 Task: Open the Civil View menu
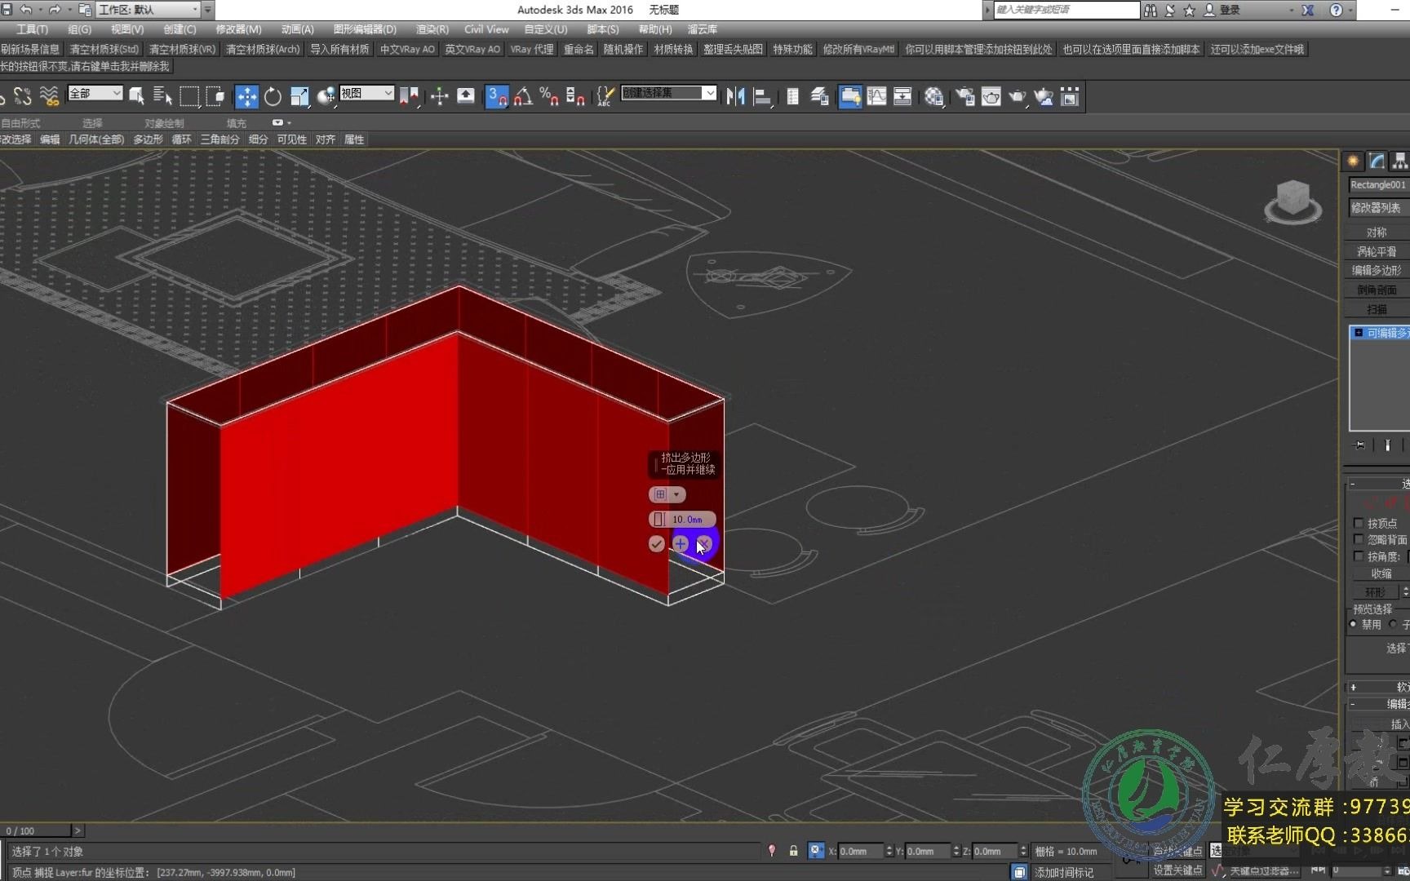point(486,29)
